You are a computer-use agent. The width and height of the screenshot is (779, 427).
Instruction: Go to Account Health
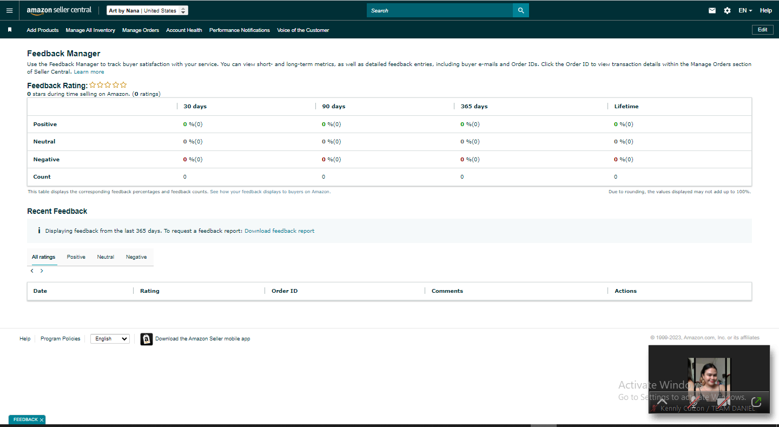[184, 30]
